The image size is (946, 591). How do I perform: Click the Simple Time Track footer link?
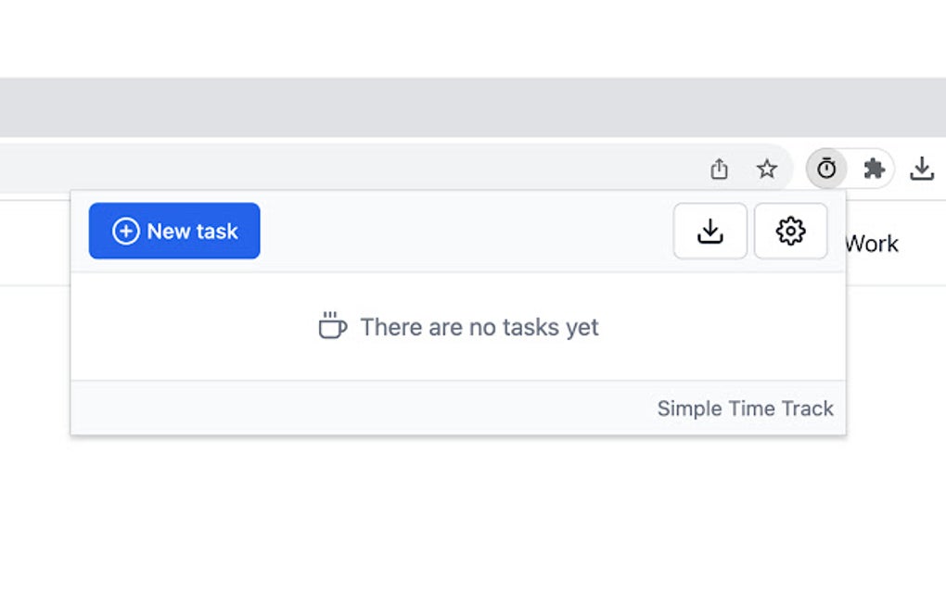coord(745,408)
